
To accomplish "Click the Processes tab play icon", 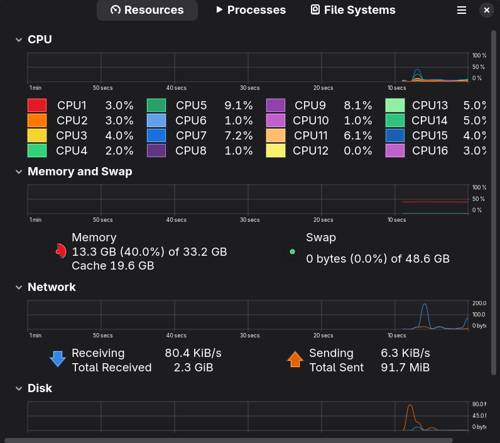I will click(x=219, y=9).
